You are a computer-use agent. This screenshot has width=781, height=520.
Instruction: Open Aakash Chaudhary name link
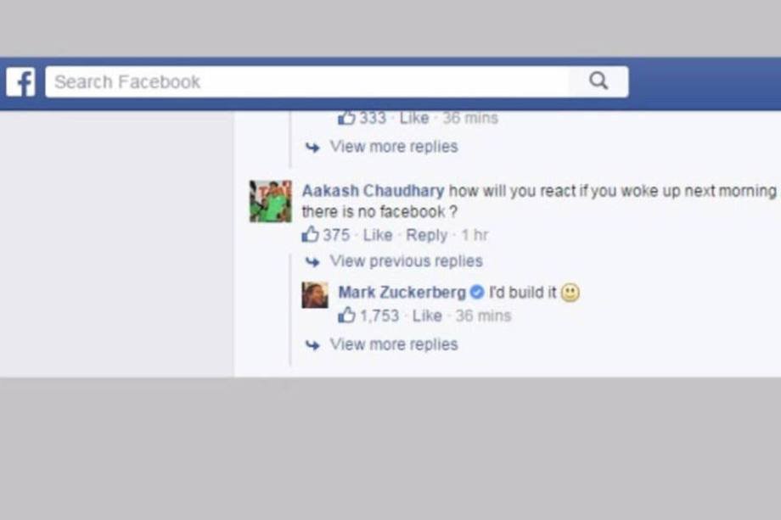[373, 191]
